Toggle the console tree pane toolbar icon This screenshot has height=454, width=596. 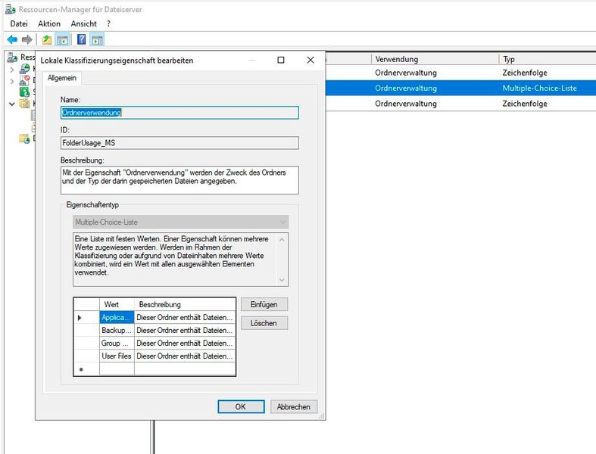tap(62, 39)
